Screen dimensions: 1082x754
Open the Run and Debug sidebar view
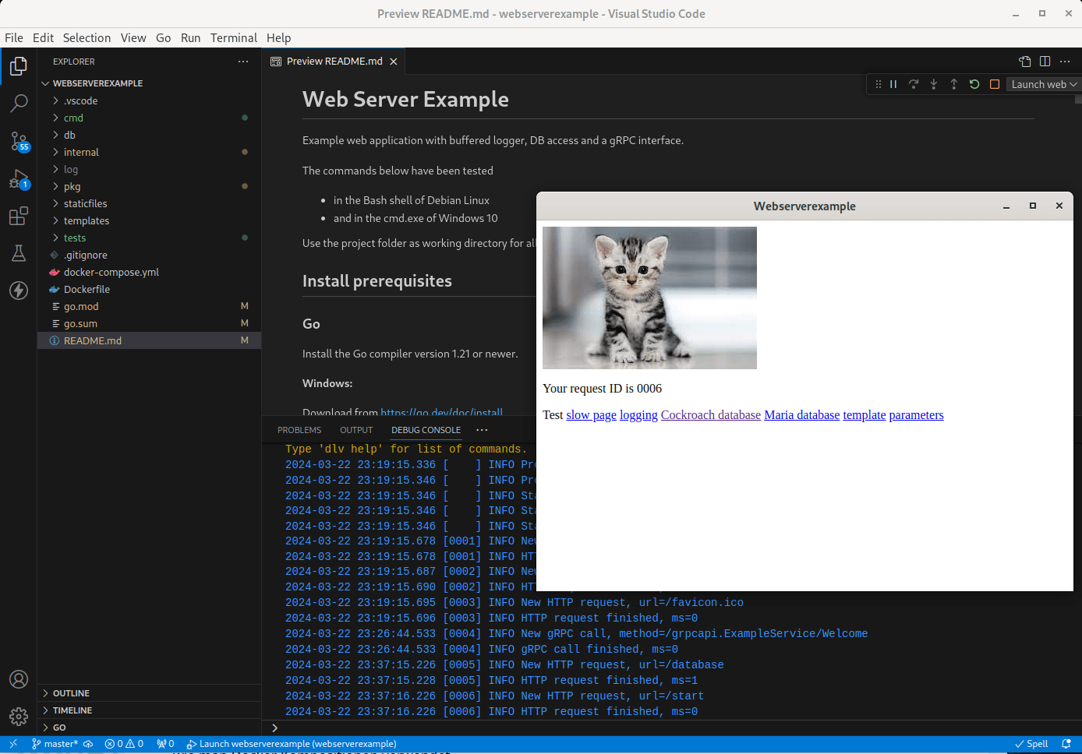[19, 178]
